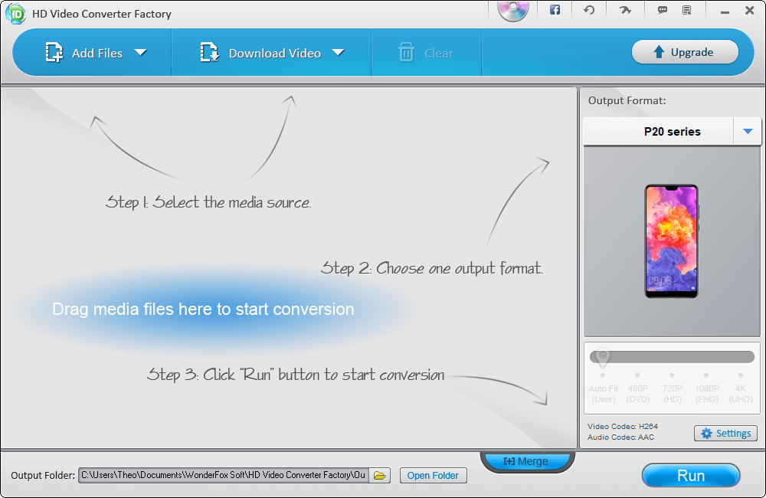Click the Add Files button
Screen dimensions: 766x498
coord(83,53)
